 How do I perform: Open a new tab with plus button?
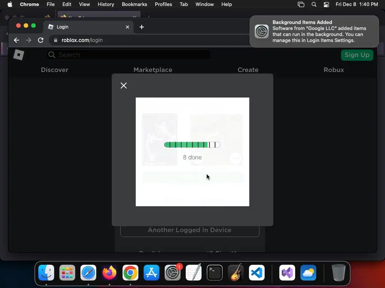142,27
